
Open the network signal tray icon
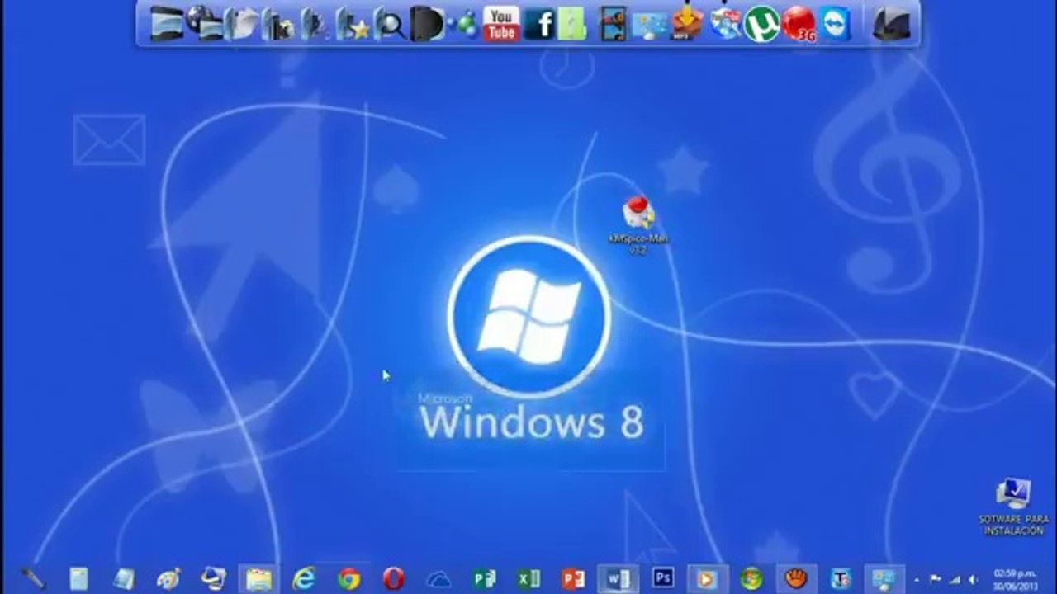pos(954,580)
